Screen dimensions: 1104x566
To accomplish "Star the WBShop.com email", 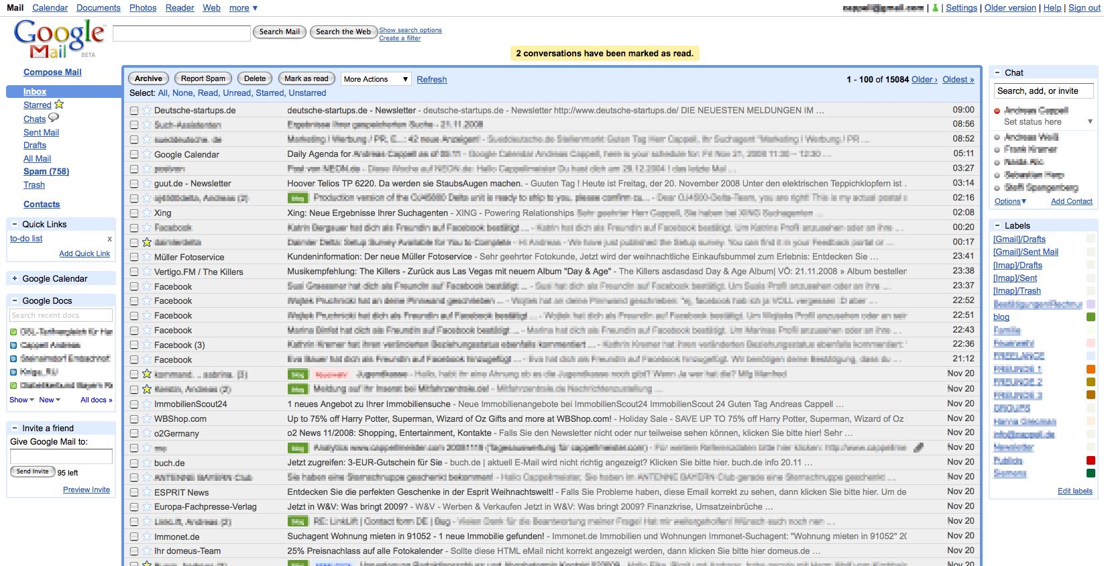I will 147,418.
